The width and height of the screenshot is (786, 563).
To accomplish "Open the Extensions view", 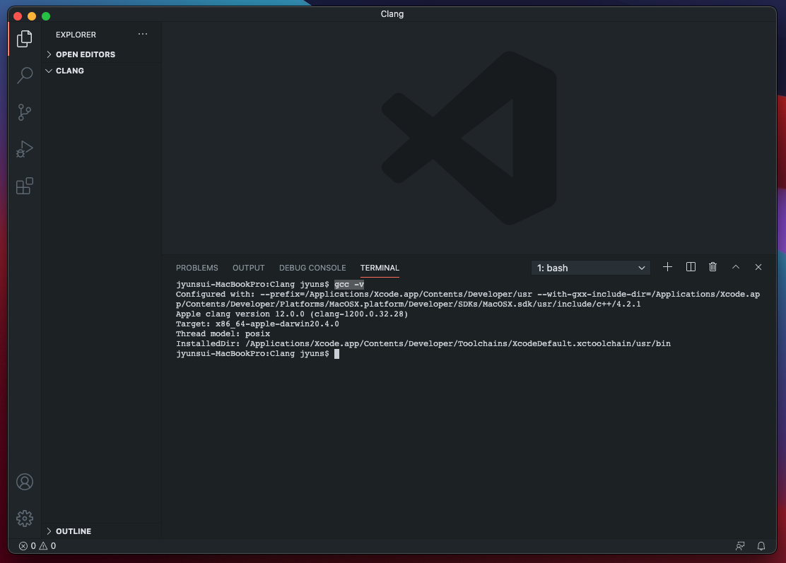I will pyautogui.click(x=25, y=186).
